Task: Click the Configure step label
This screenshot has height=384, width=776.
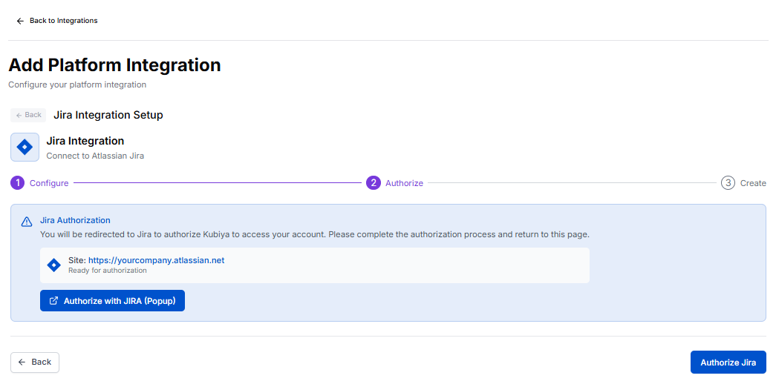Action: coord(49,183)
